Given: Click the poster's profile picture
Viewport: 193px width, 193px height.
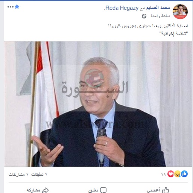Looking at the screenshot, I should [x=180, y=12].
